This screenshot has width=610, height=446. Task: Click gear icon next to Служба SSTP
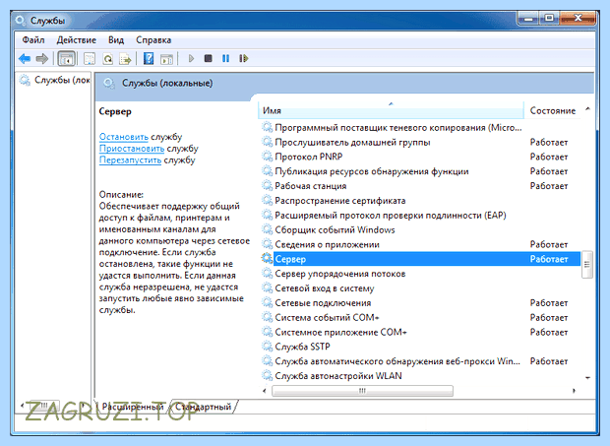(267, 346)
